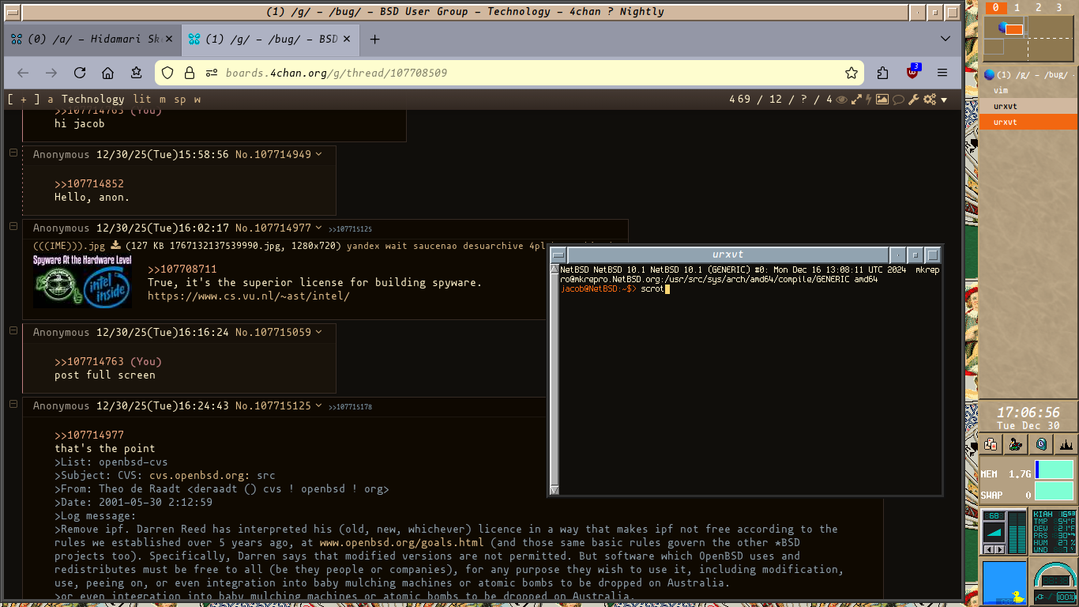
Task: Open the gallery picture icon in header
Action: 882,100
